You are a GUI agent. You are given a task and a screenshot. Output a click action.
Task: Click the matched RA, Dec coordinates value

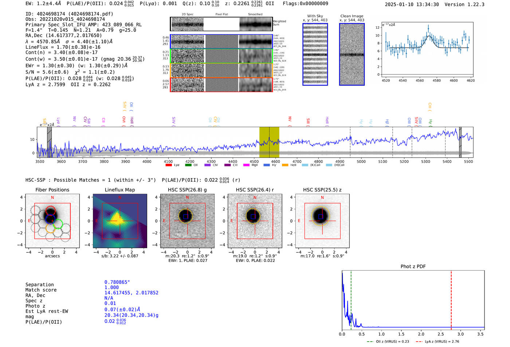(131, 293)
